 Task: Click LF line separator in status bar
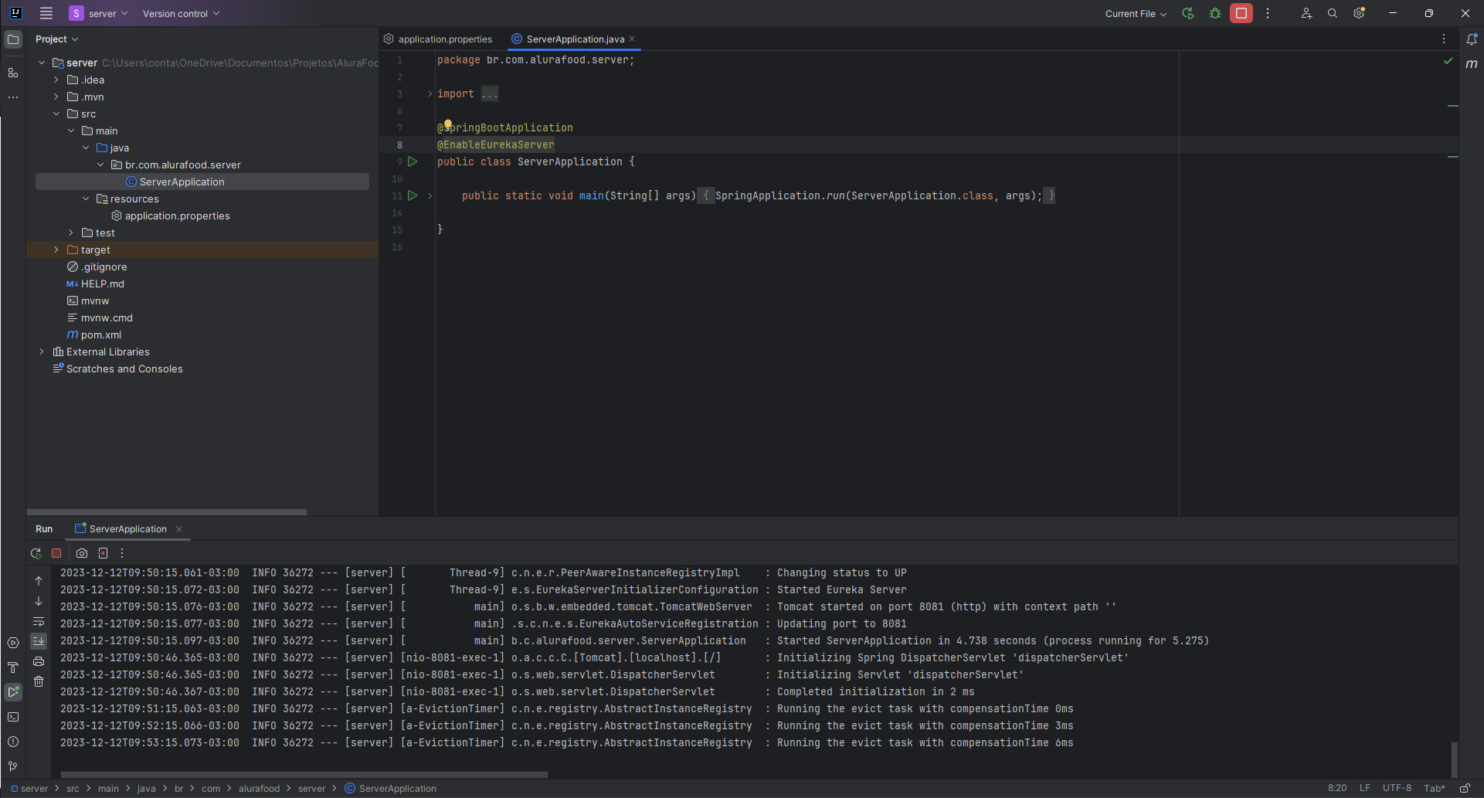click(1365, 788)
